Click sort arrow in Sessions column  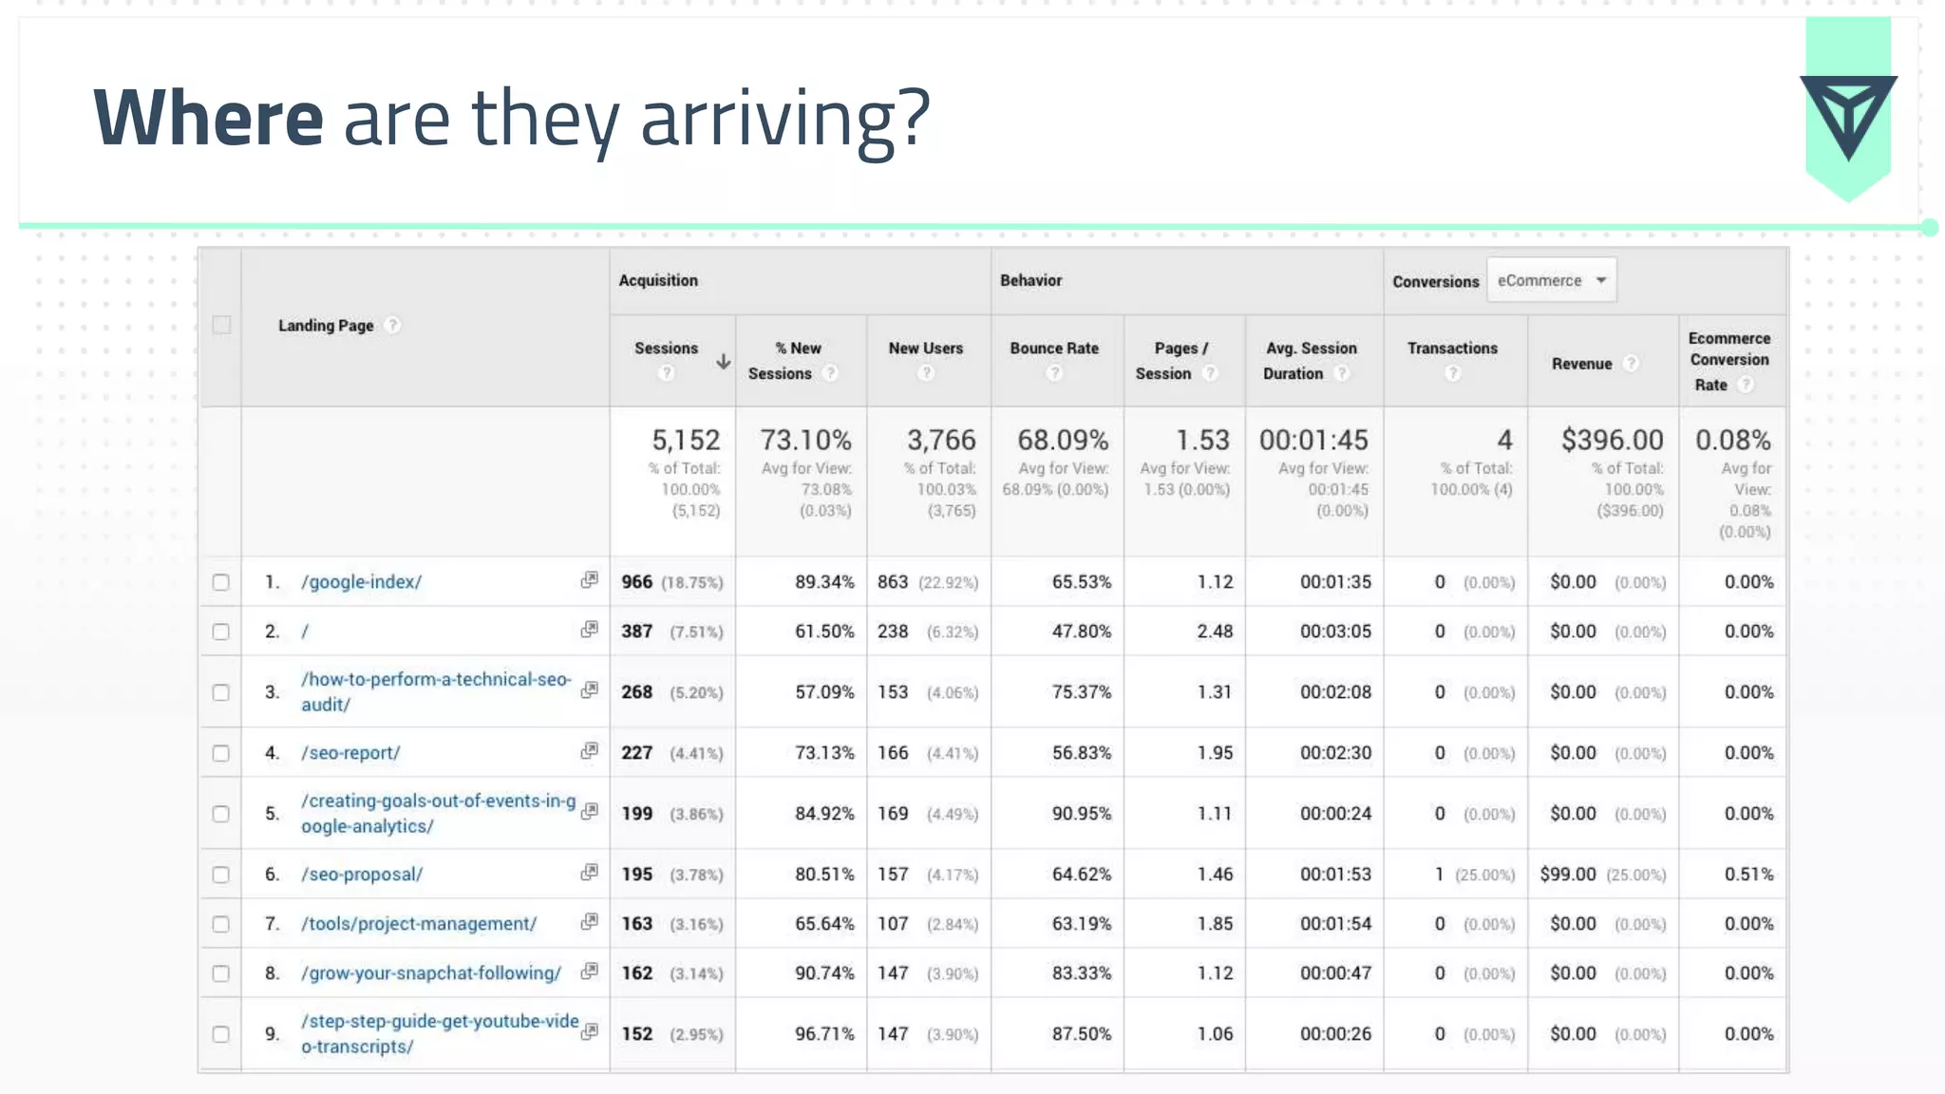723,362
